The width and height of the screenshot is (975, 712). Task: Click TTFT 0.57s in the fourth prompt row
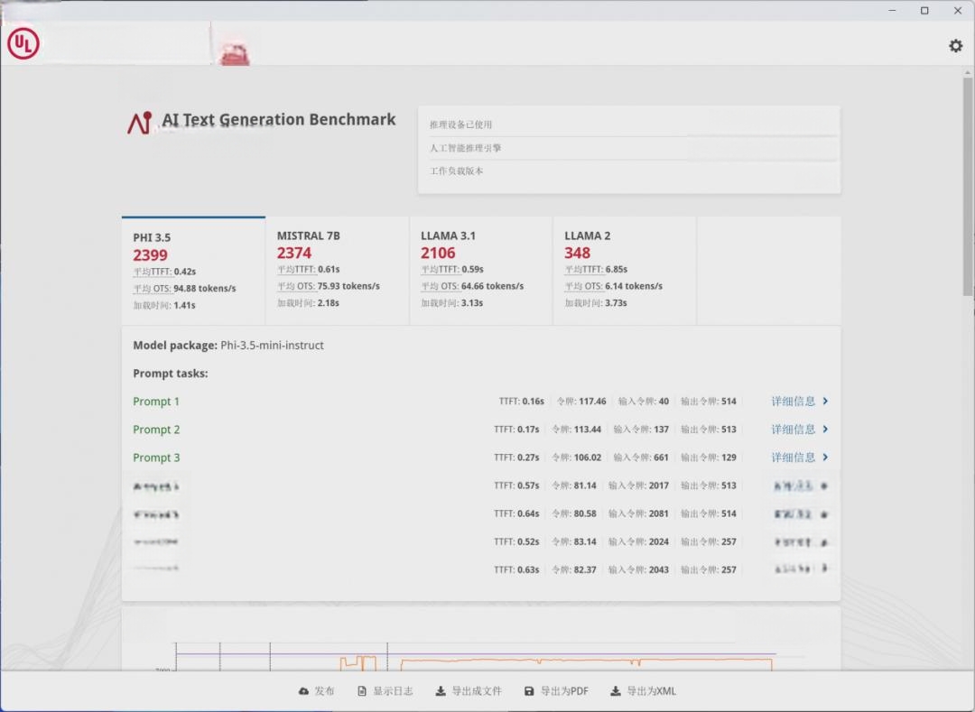pos(516,485)
